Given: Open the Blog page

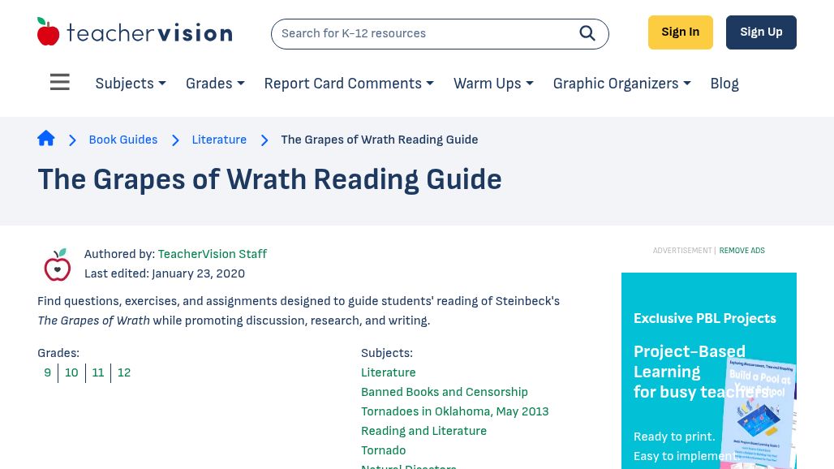Looking at the screenshot, I should click(724, 84).
